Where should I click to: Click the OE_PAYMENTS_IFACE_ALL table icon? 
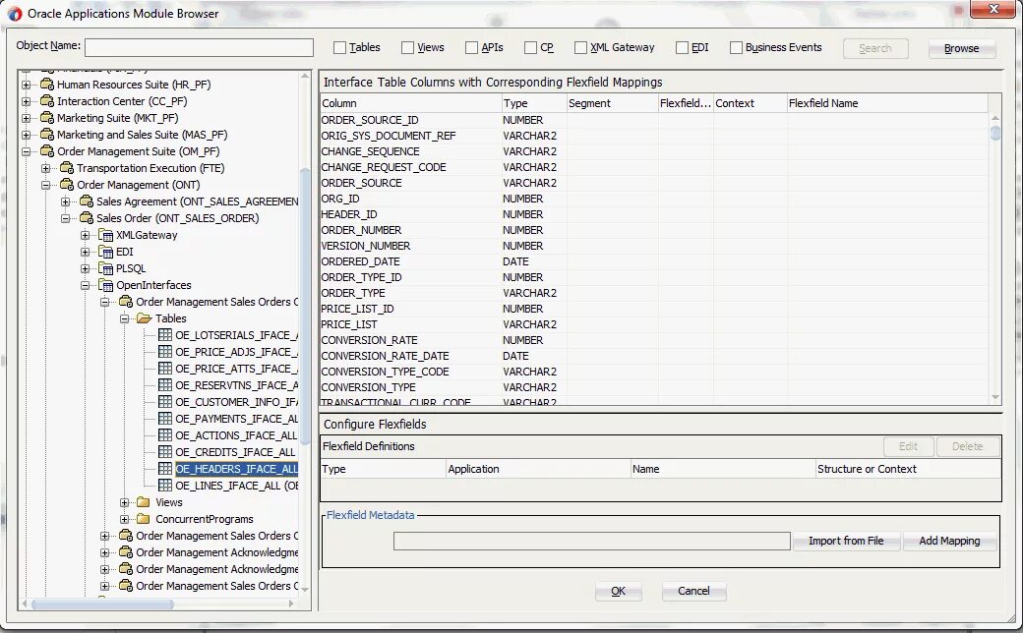click(x=165, y=419)
